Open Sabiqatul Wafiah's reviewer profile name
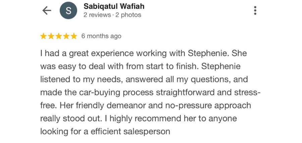 (x=114, y=6)
